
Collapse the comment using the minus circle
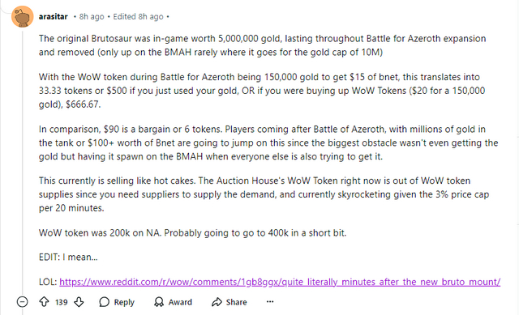[22, 302]
